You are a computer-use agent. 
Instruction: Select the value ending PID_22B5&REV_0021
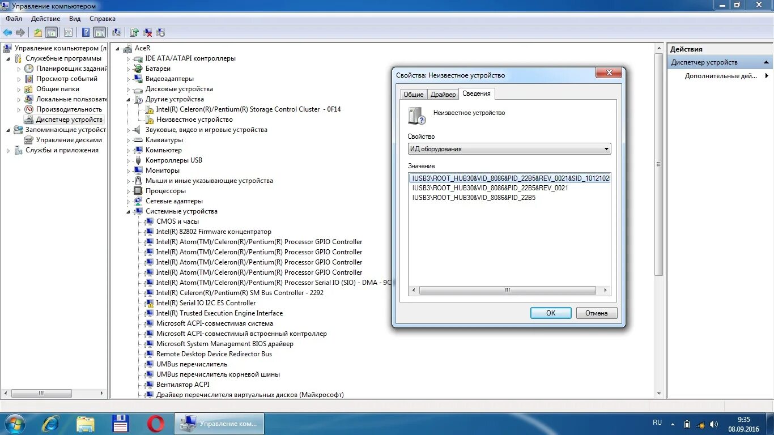(x=490, y=188)
